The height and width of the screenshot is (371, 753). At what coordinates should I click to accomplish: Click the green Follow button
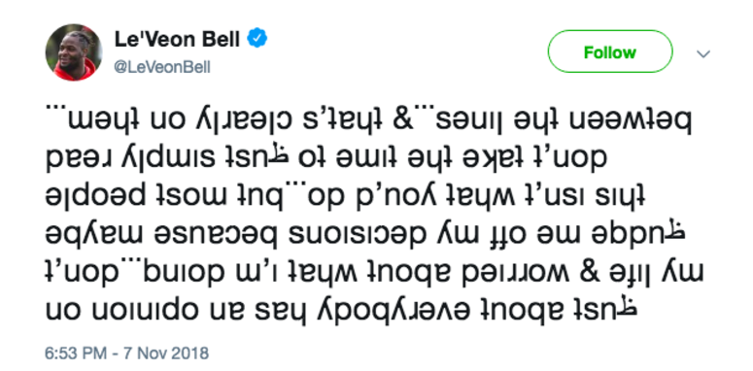[610, 51]
